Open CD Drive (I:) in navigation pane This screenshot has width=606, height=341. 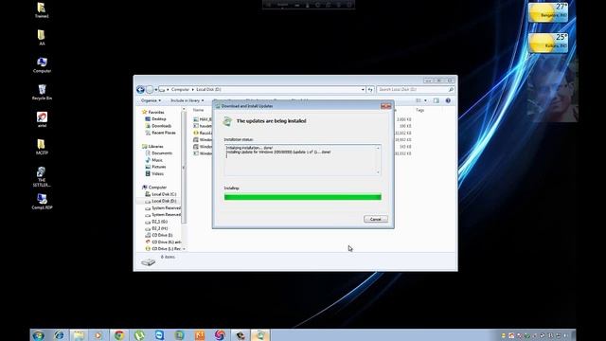coord(162,236)
